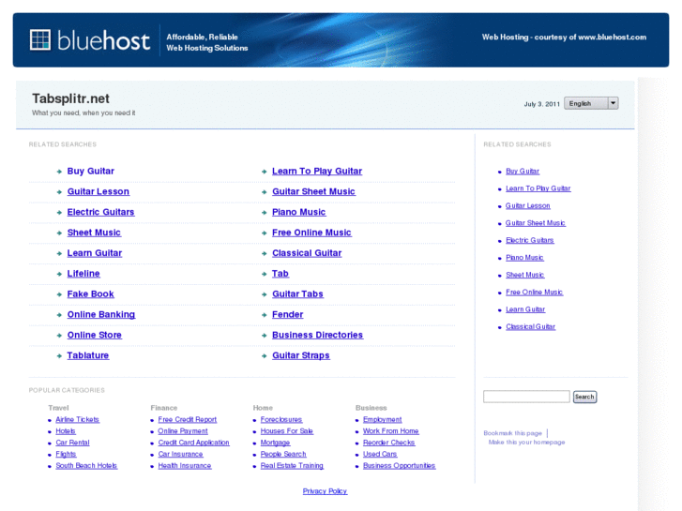Click the Tabsplitr.net site title
This screenshot has width=682, height=511.
(70, 98)
